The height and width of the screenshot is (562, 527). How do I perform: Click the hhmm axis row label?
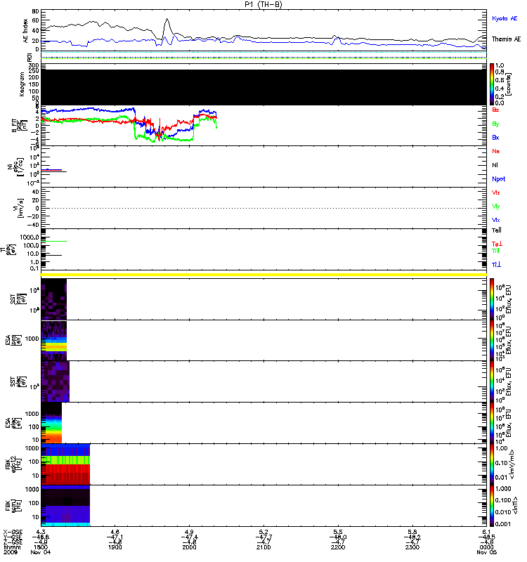point(11,547)
